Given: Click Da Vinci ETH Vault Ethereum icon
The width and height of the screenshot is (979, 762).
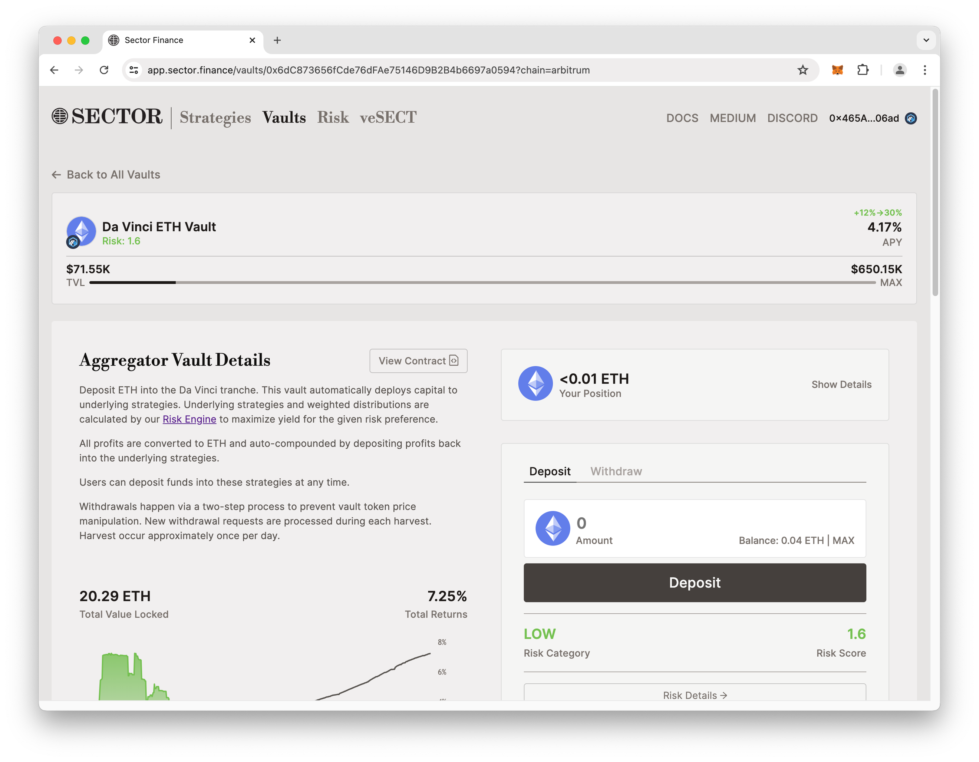Looking at the screenshot, I should 82,231.
